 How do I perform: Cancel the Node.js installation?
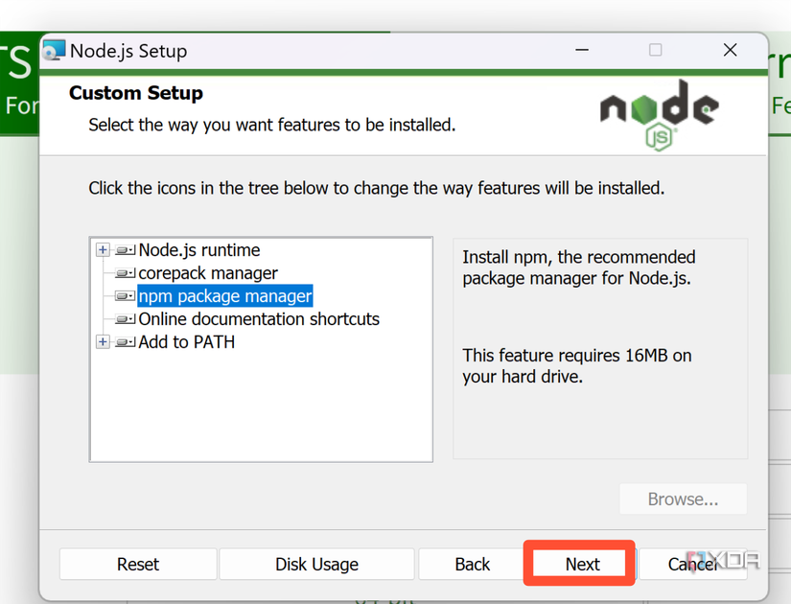(x=692, y=564)
